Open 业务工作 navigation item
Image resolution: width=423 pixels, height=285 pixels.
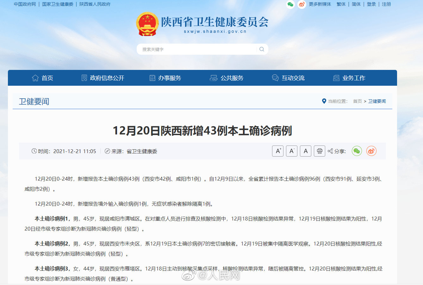(x=349, y=78)
